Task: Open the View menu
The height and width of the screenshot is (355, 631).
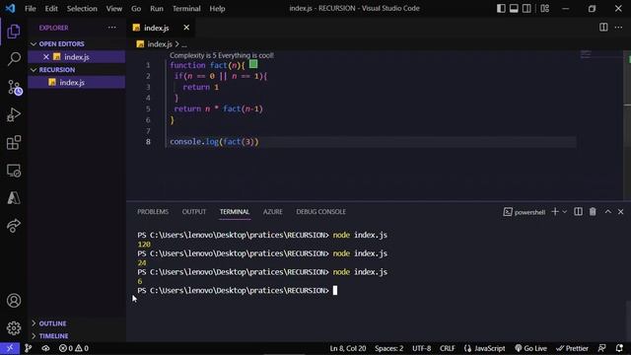Action: (114, 9)
